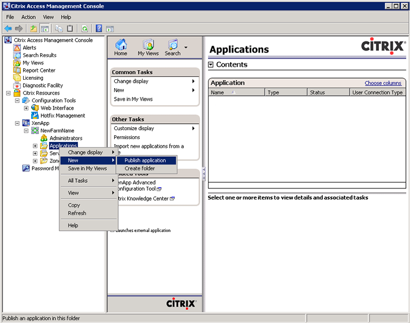Click the Choose columns link
410x323 pixels.
pyautogui.click(x=383, y=83)
